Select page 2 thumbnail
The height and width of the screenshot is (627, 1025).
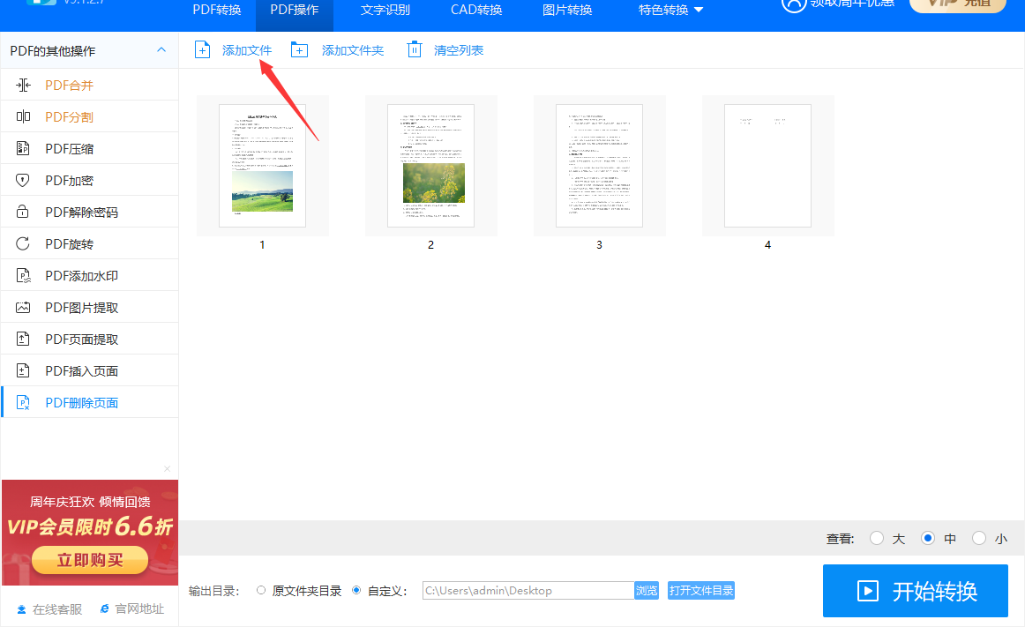[430, 166]
